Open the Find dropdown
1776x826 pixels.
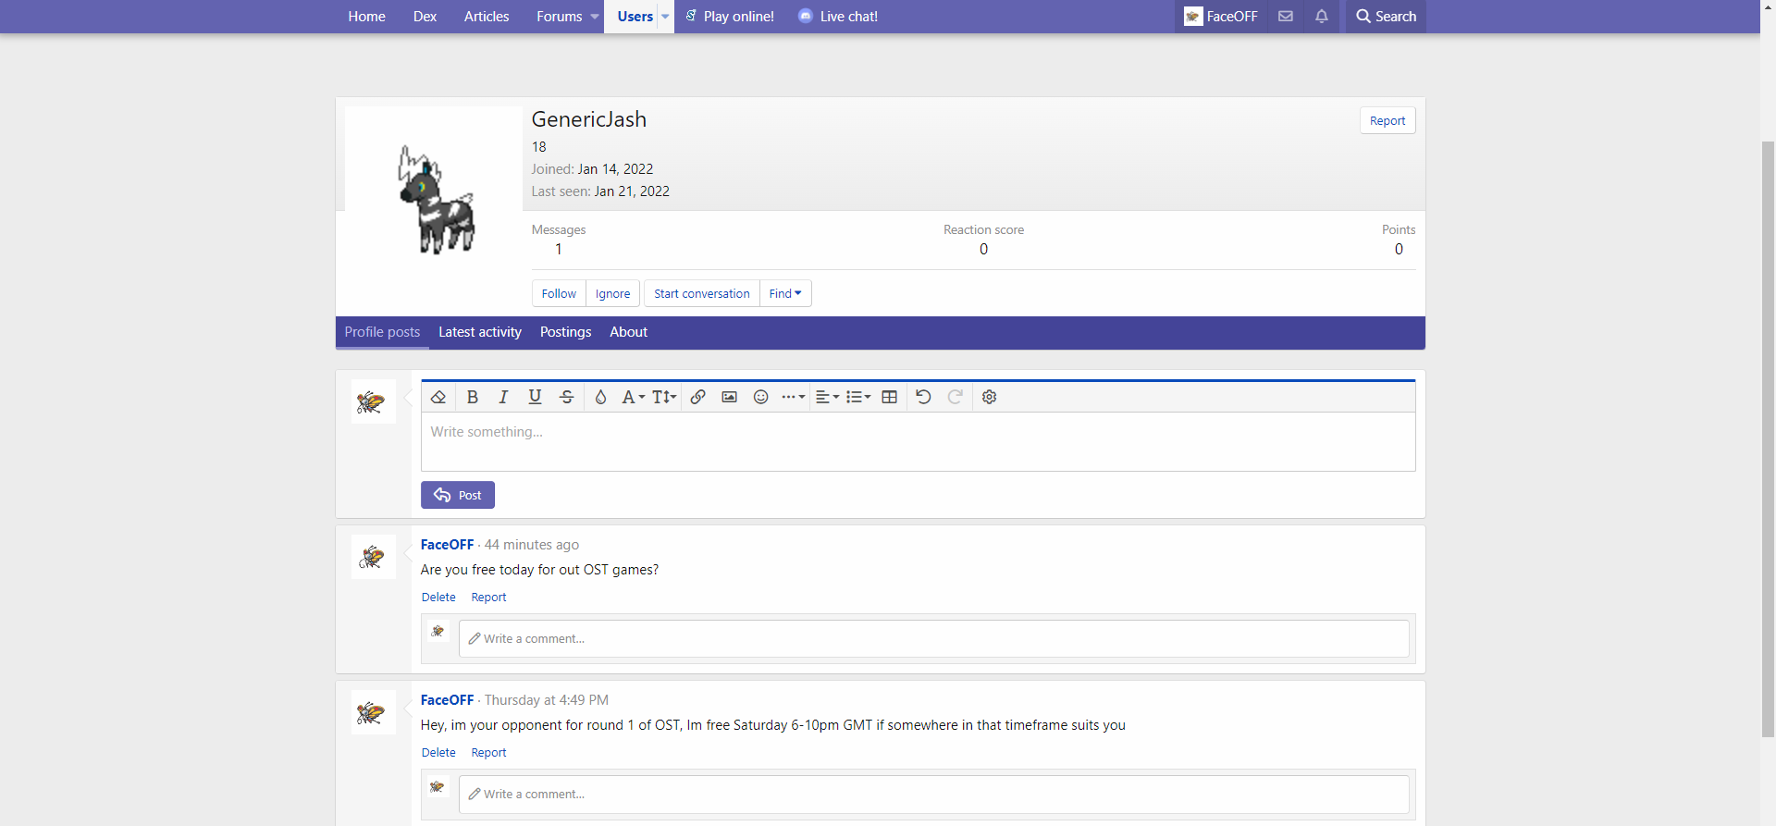pos(785,293)
